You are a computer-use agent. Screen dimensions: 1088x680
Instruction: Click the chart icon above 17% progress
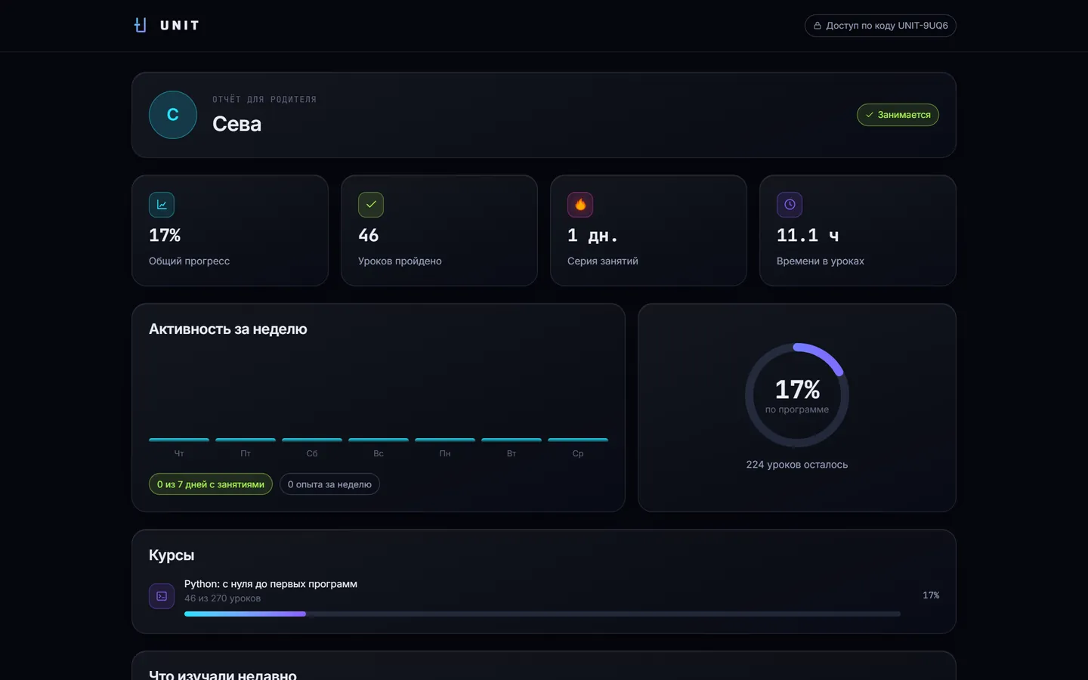pyautogui.click(x=162, y=205)
